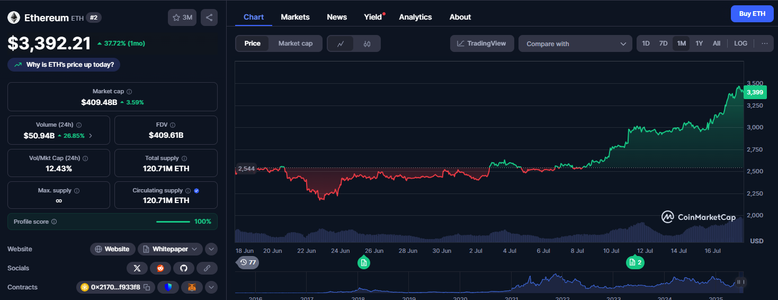Viewport: 778px width, 300px height.
Task: Open the Website link button
Action: pyautogui.click(x=113, y=249)
